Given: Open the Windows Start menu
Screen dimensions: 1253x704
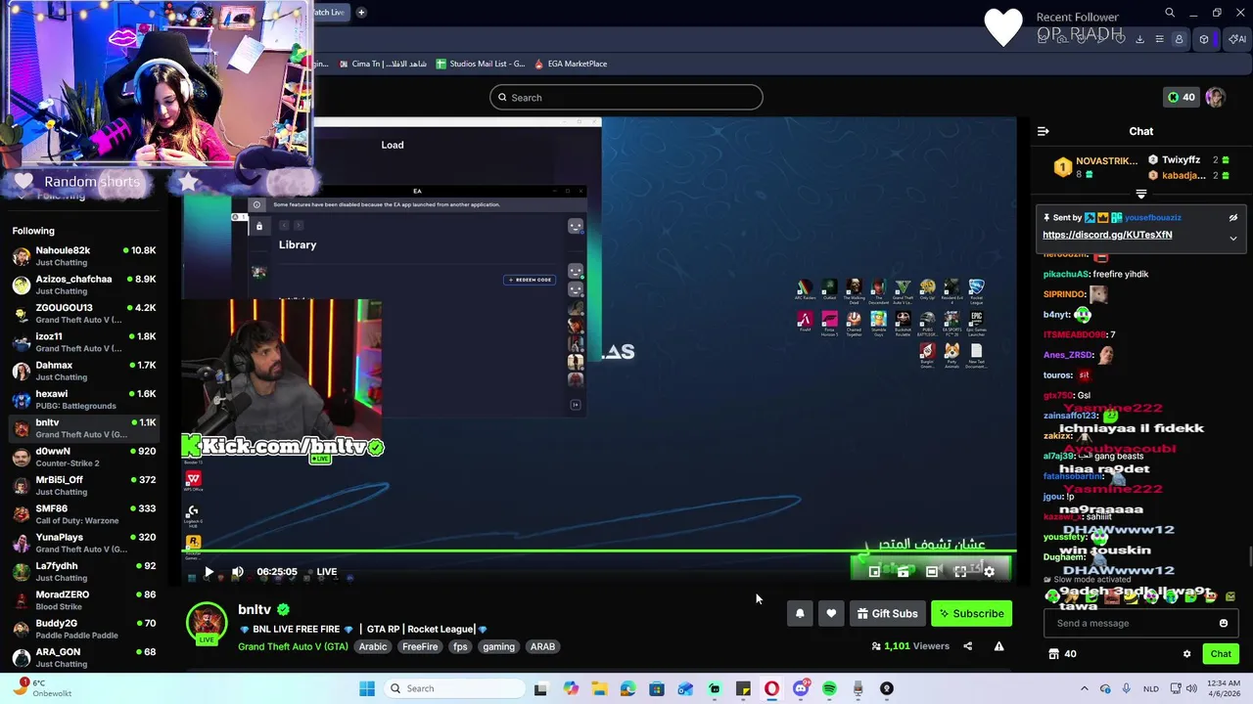Looking at the screenshot, I should click(367, 688).
